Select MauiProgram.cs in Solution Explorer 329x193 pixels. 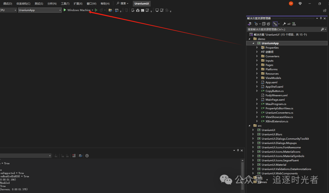coord(276,104)
